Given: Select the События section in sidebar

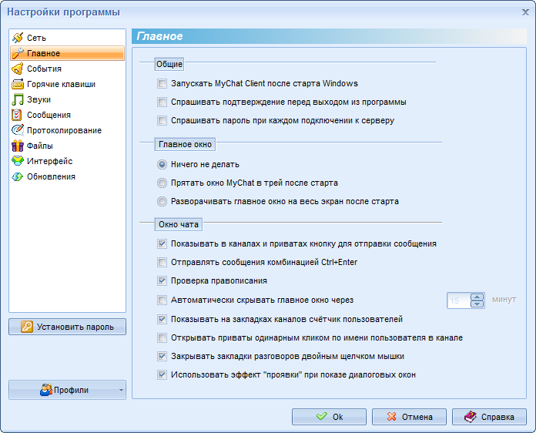Looking at the screenshot, I should 67,69.
